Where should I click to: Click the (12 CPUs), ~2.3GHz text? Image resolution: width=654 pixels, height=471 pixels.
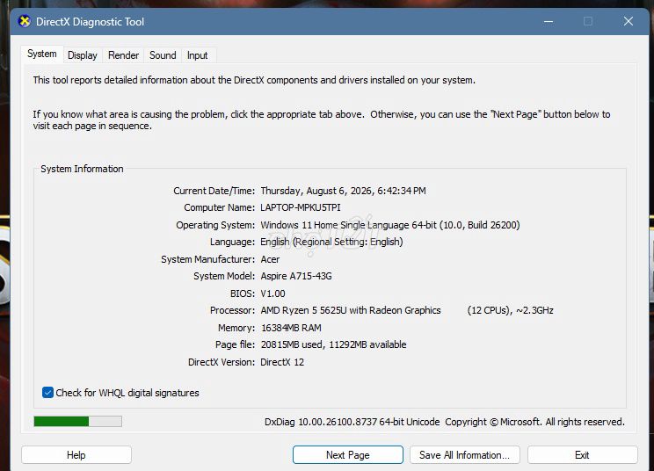point(510,310)
